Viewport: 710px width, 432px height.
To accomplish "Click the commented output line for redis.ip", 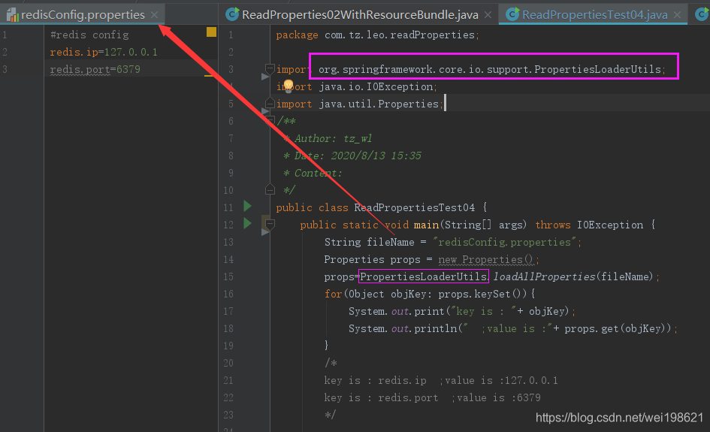I will tap(441, 380).
